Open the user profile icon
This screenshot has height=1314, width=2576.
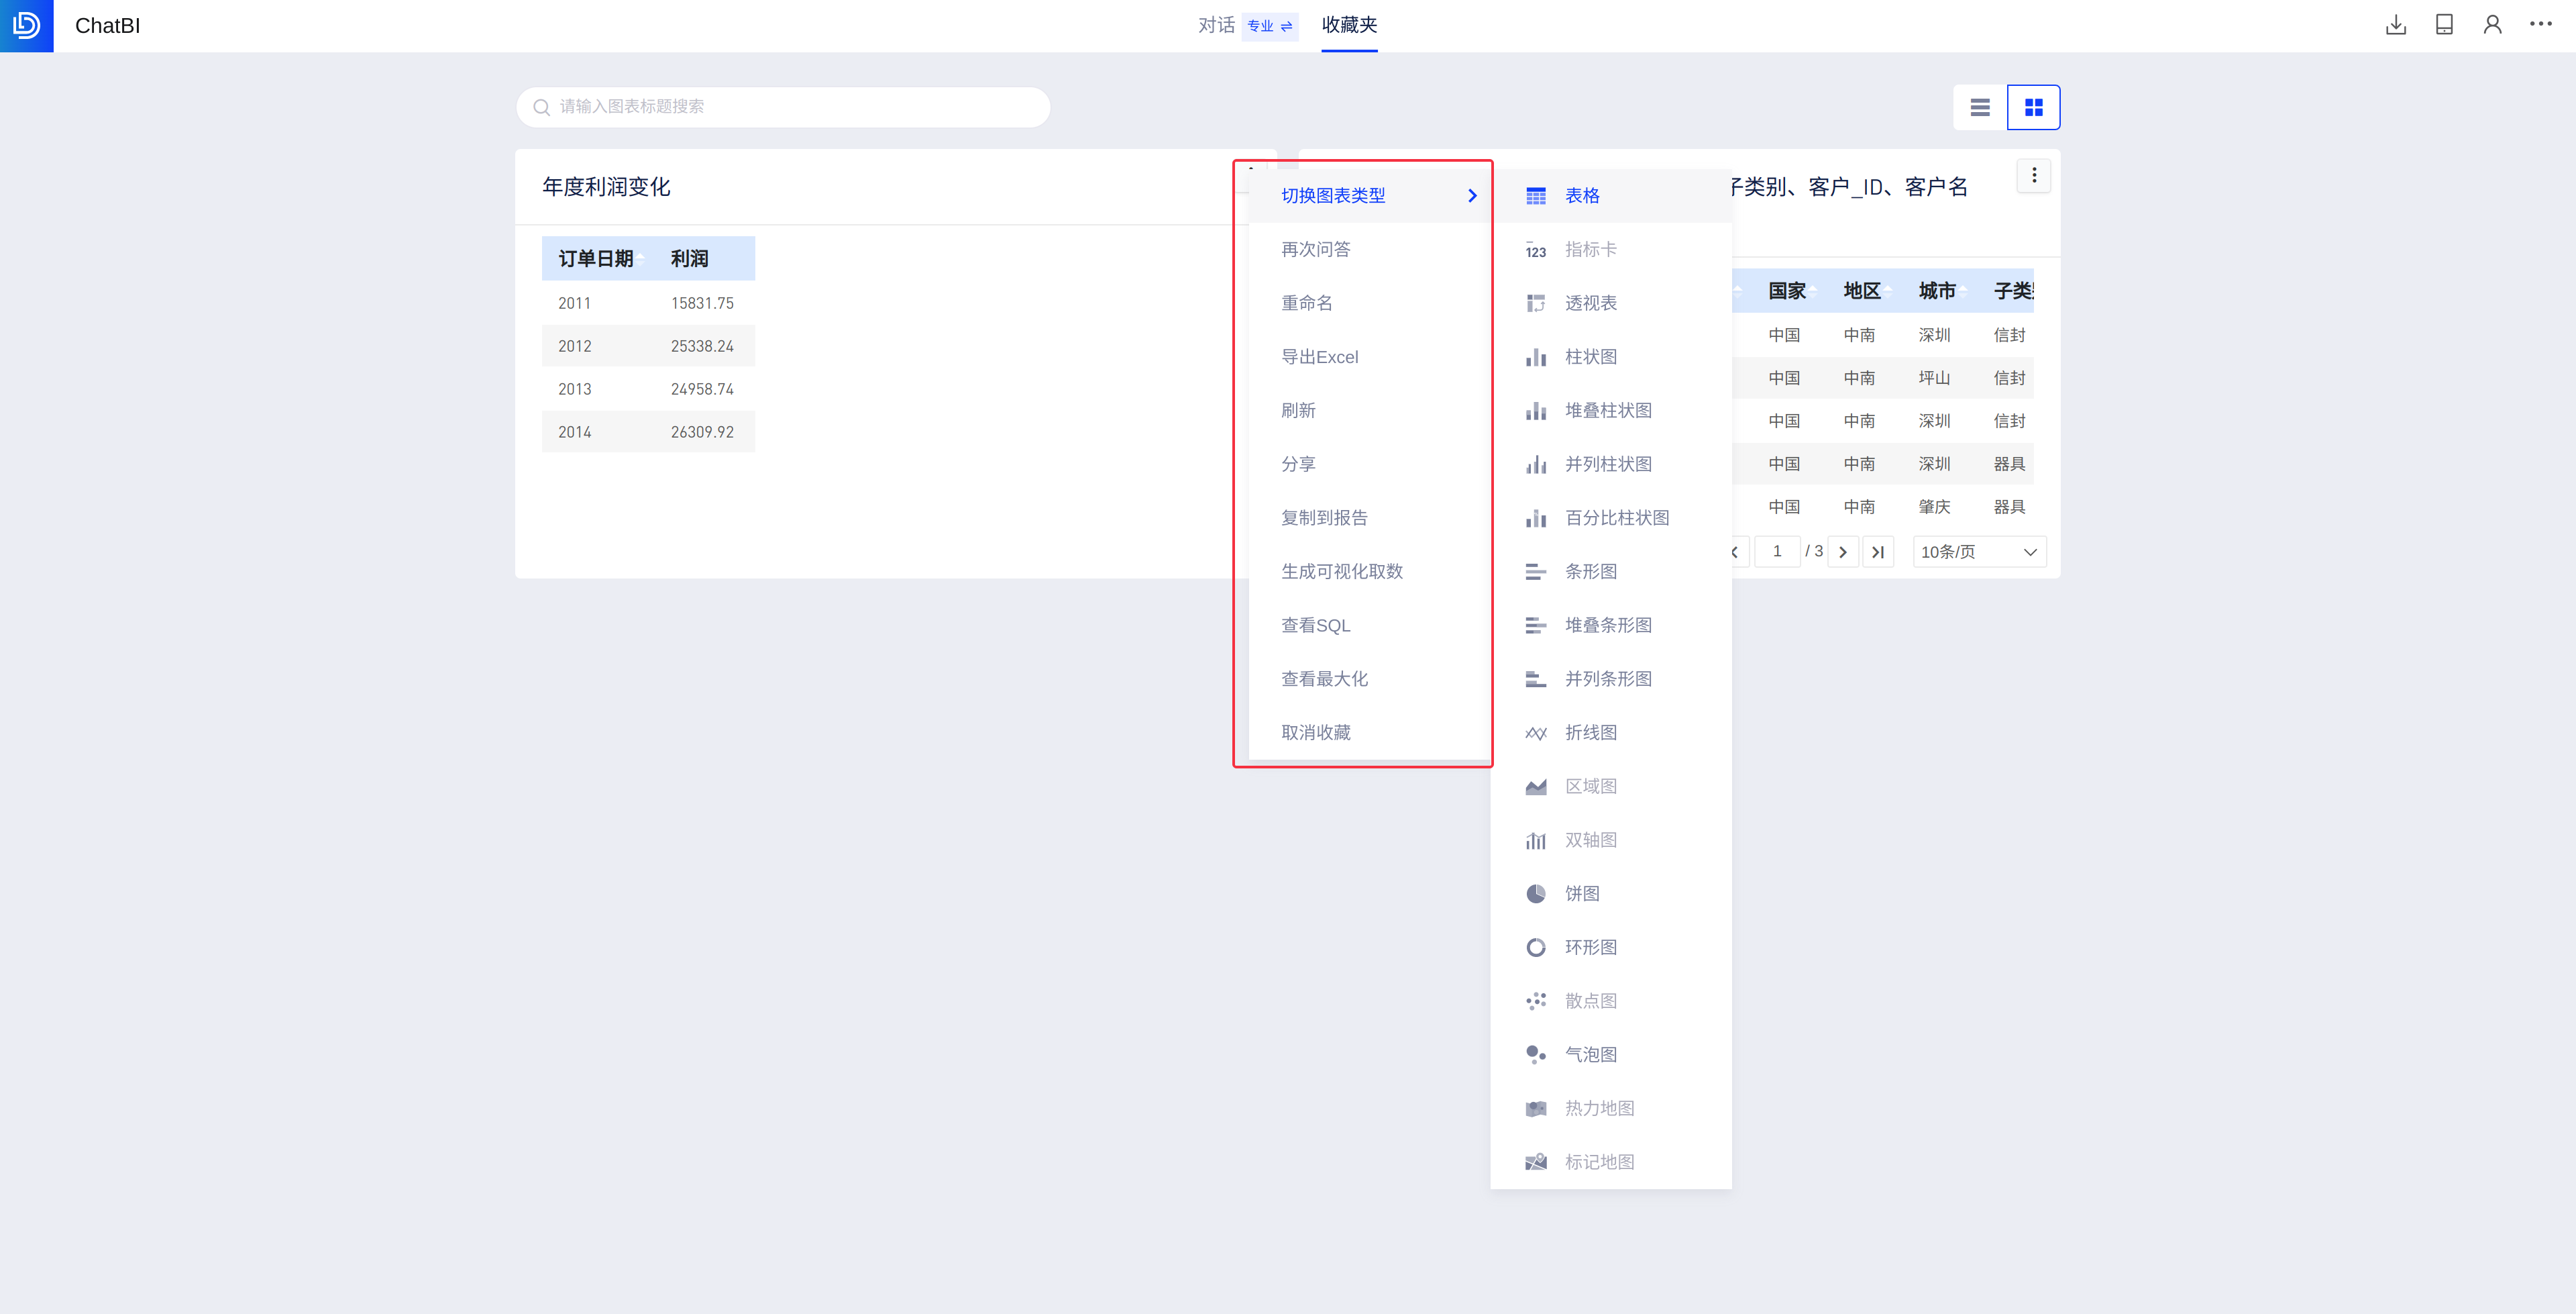(x=2492, y=25)
